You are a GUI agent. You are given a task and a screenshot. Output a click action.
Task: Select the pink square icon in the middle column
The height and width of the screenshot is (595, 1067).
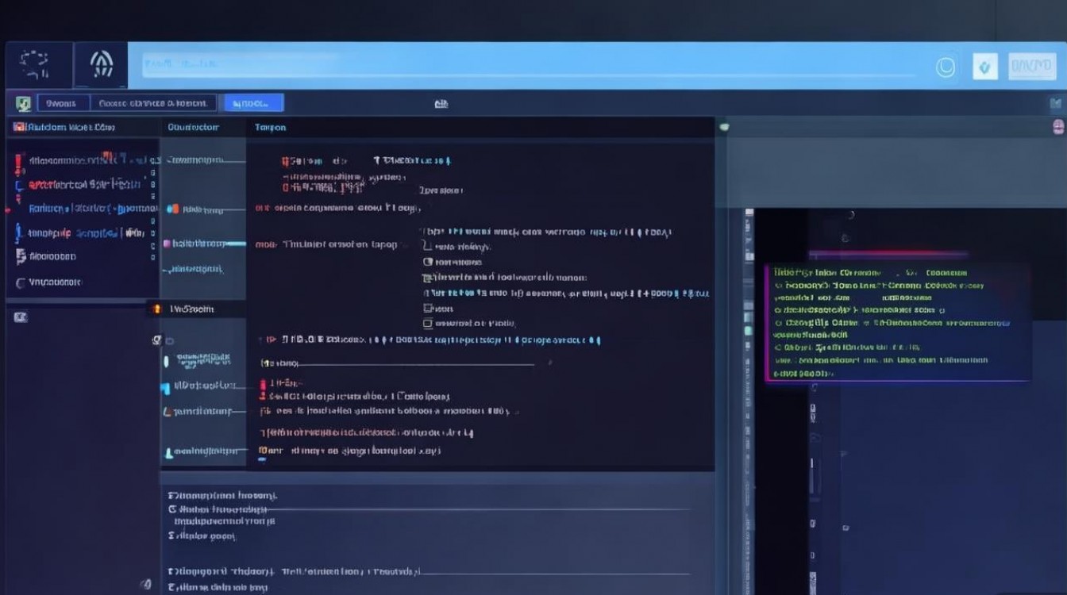tap(168, 244)
